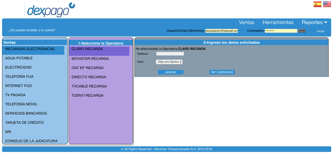Select TUENTI RECARGA operator
This screenshot has height=155, width=333.
[87, 95]
